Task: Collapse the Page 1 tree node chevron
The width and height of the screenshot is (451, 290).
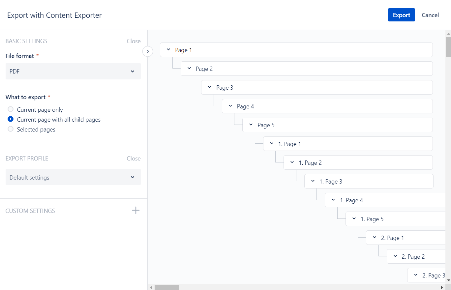Action: pyautogui.click(x=168, y=50)
